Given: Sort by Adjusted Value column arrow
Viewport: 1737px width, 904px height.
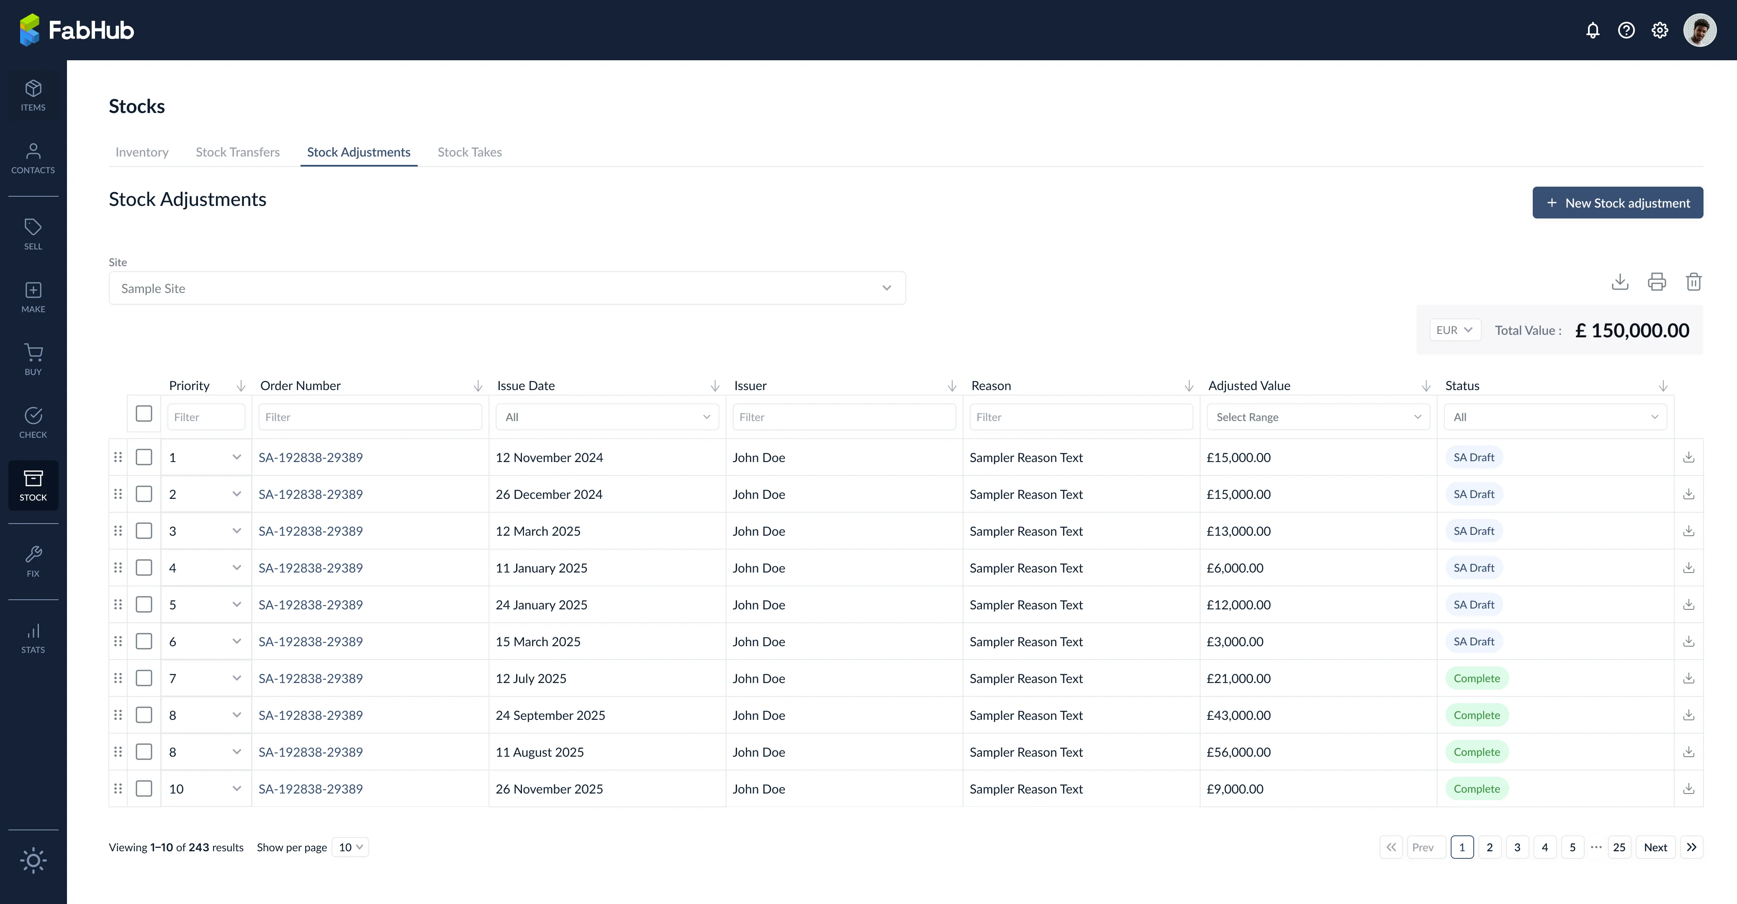Looking at the screenshot, I should (1426, 385).
